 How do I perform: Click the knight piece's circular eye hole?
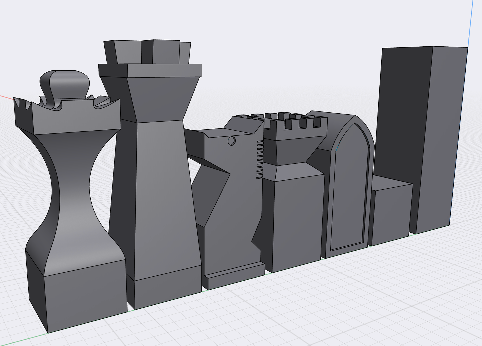pyautogui.click(x=231, y=141)
